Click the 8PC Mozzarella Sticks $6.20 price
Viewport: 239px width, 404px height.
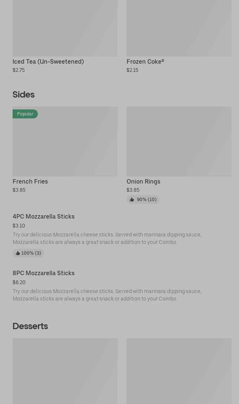point(19,283)
